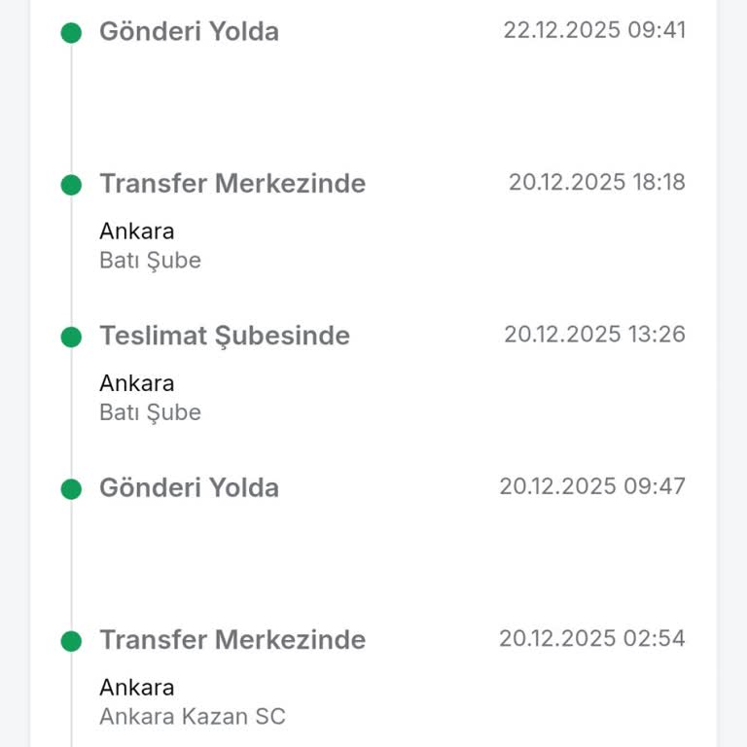Click the green dot for the 18:18 Transfer Merkezinde

(x=71, y=185)
